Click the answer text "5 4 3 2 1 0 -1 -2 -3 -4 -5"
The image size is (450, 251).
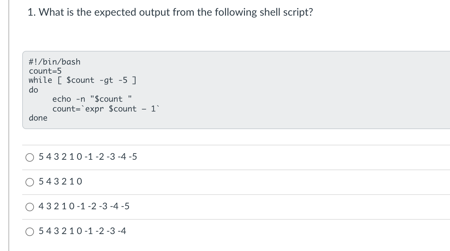point(88,157)
